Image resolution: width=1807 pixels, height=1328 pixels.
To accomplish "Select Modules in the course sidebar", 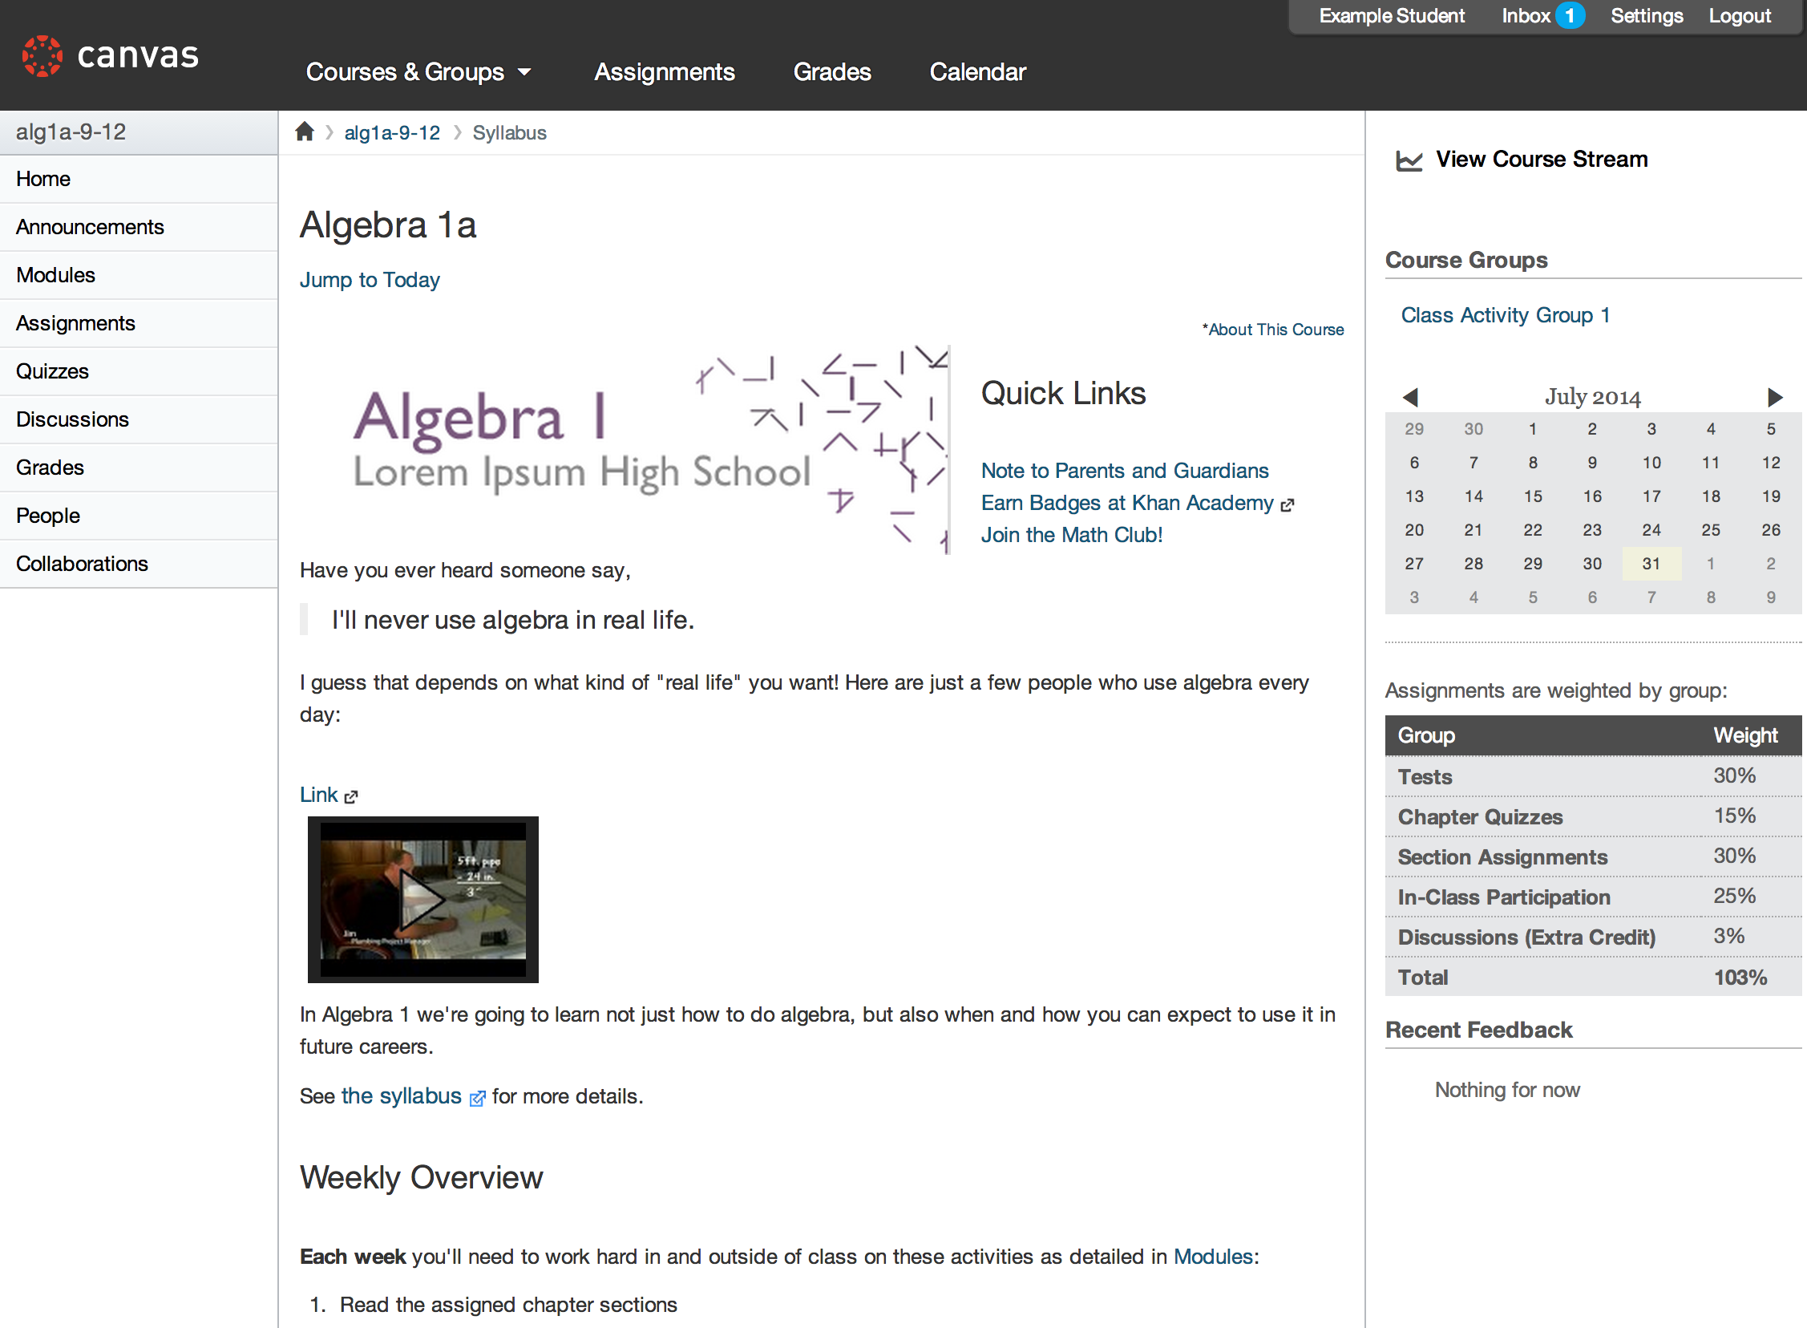I will point(139,276).
